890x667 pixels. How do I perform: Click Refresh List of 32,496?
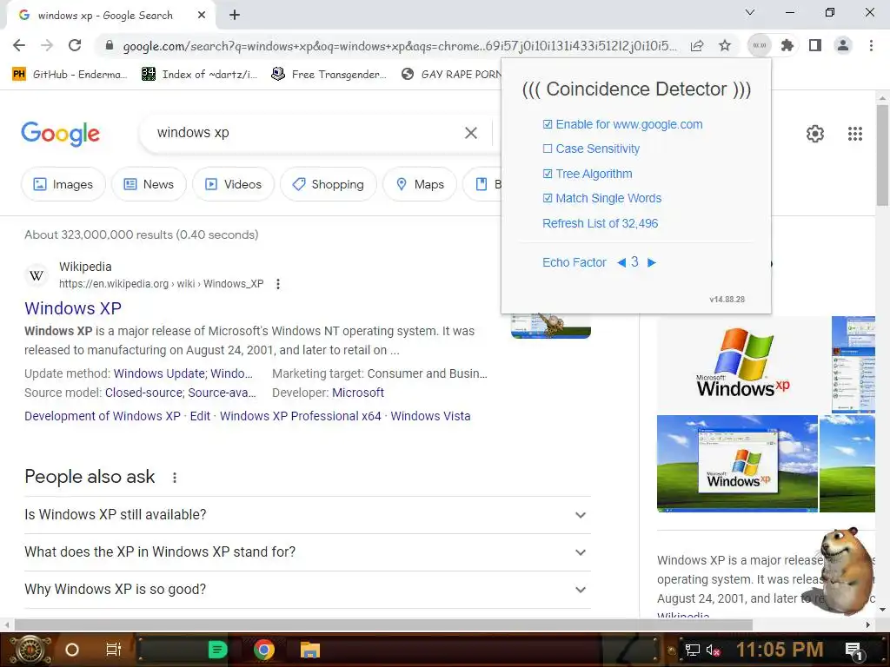point(600,223)
